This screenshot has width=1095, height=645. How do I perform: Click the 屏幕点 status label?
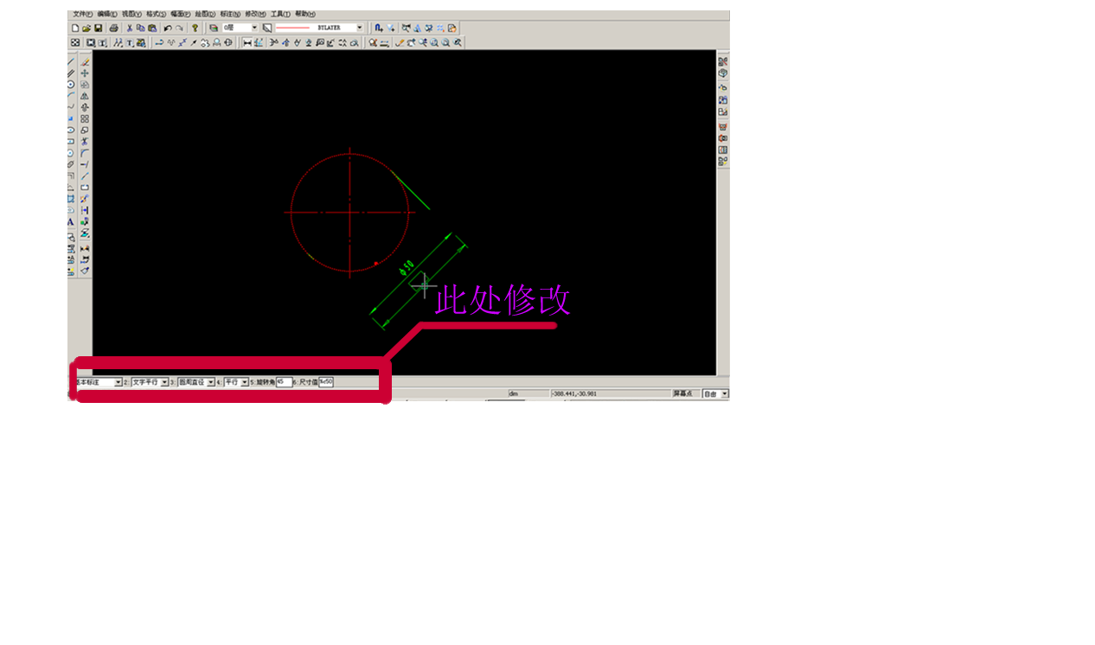pyautogui.click(x=683, y=393)
